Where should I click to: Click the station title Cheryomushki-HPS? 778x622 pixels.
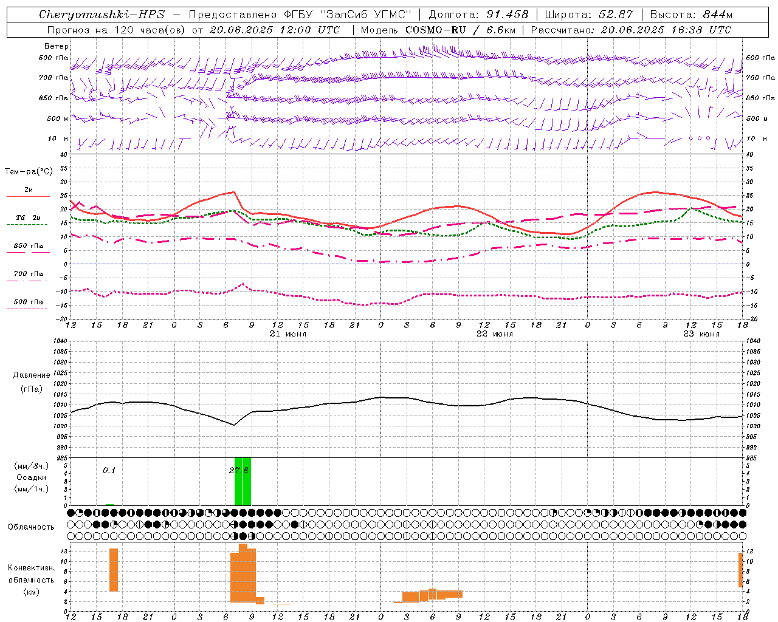pos(102,15)
